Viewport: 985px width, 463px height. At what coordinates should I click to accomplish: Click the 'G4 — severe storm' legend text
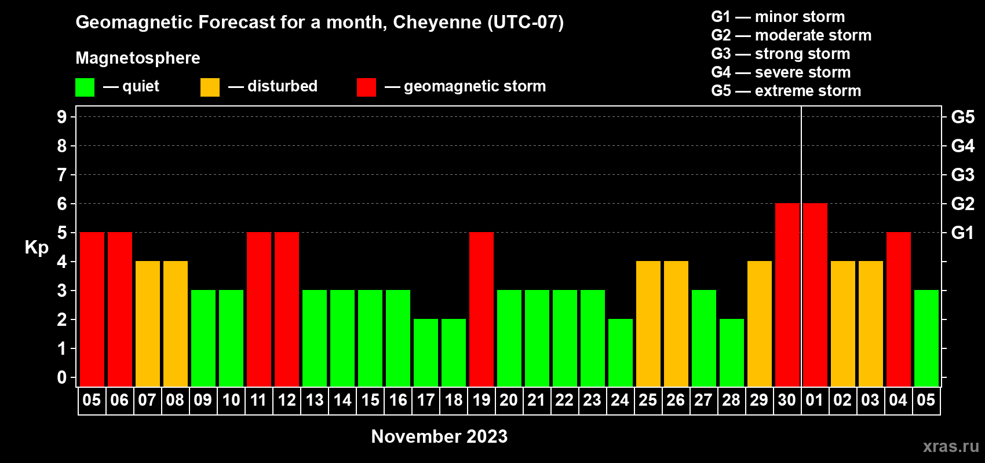tap(780, 72)
